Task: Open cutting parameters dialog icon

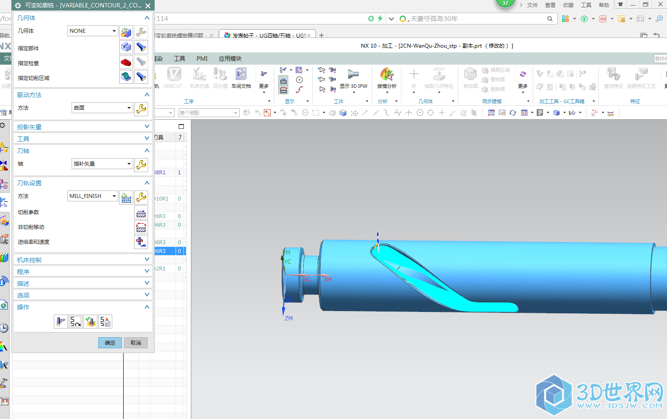Action: [x=141, y=213]
